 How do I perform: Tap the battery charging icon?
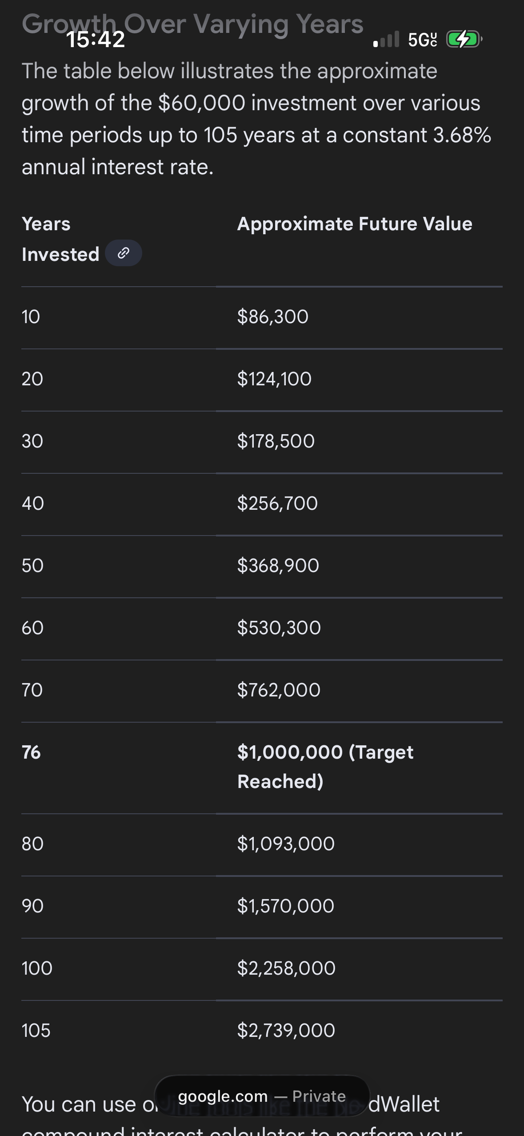(x=464, y=40)
